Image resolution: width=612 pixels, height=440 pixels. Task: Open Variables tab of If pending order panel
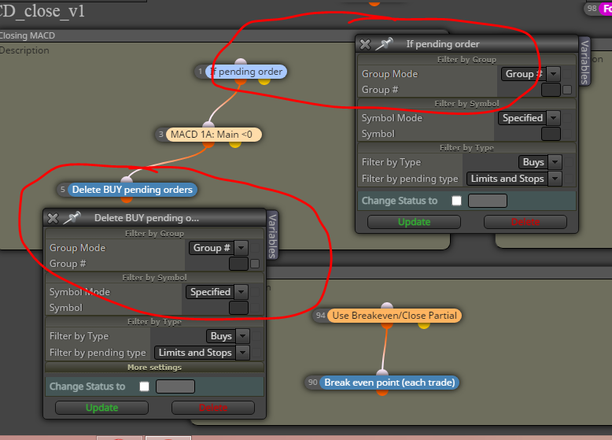point(584,62)
